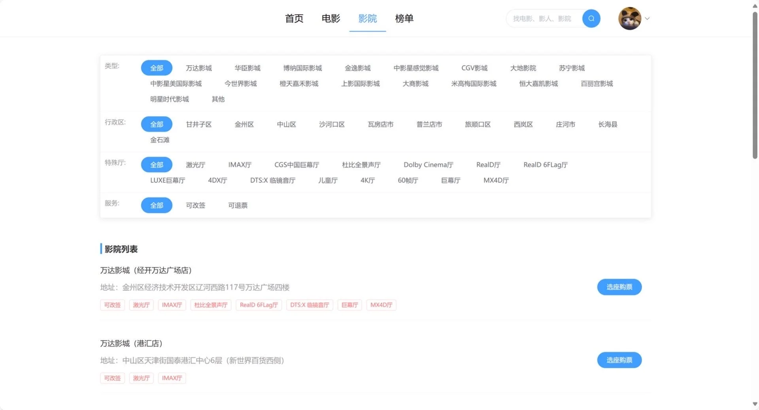
Task: Click the user avatar picture
Action: (x=630, y=18)
